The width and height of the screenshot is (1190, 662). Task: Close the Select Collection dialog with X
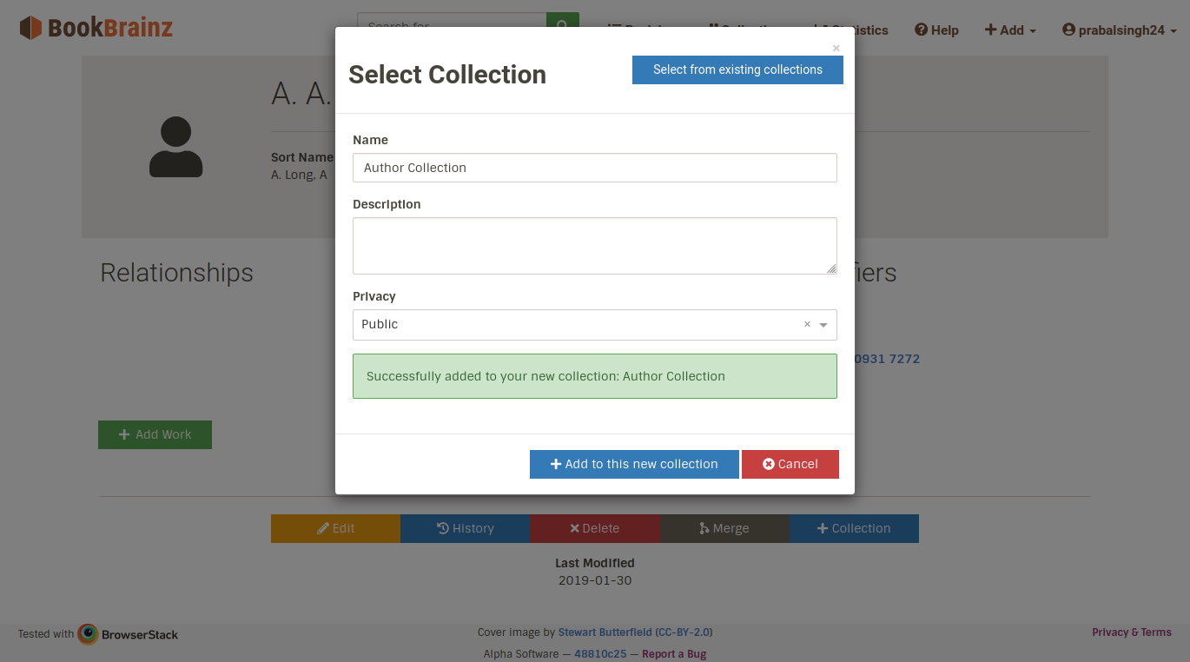point(836,49)
